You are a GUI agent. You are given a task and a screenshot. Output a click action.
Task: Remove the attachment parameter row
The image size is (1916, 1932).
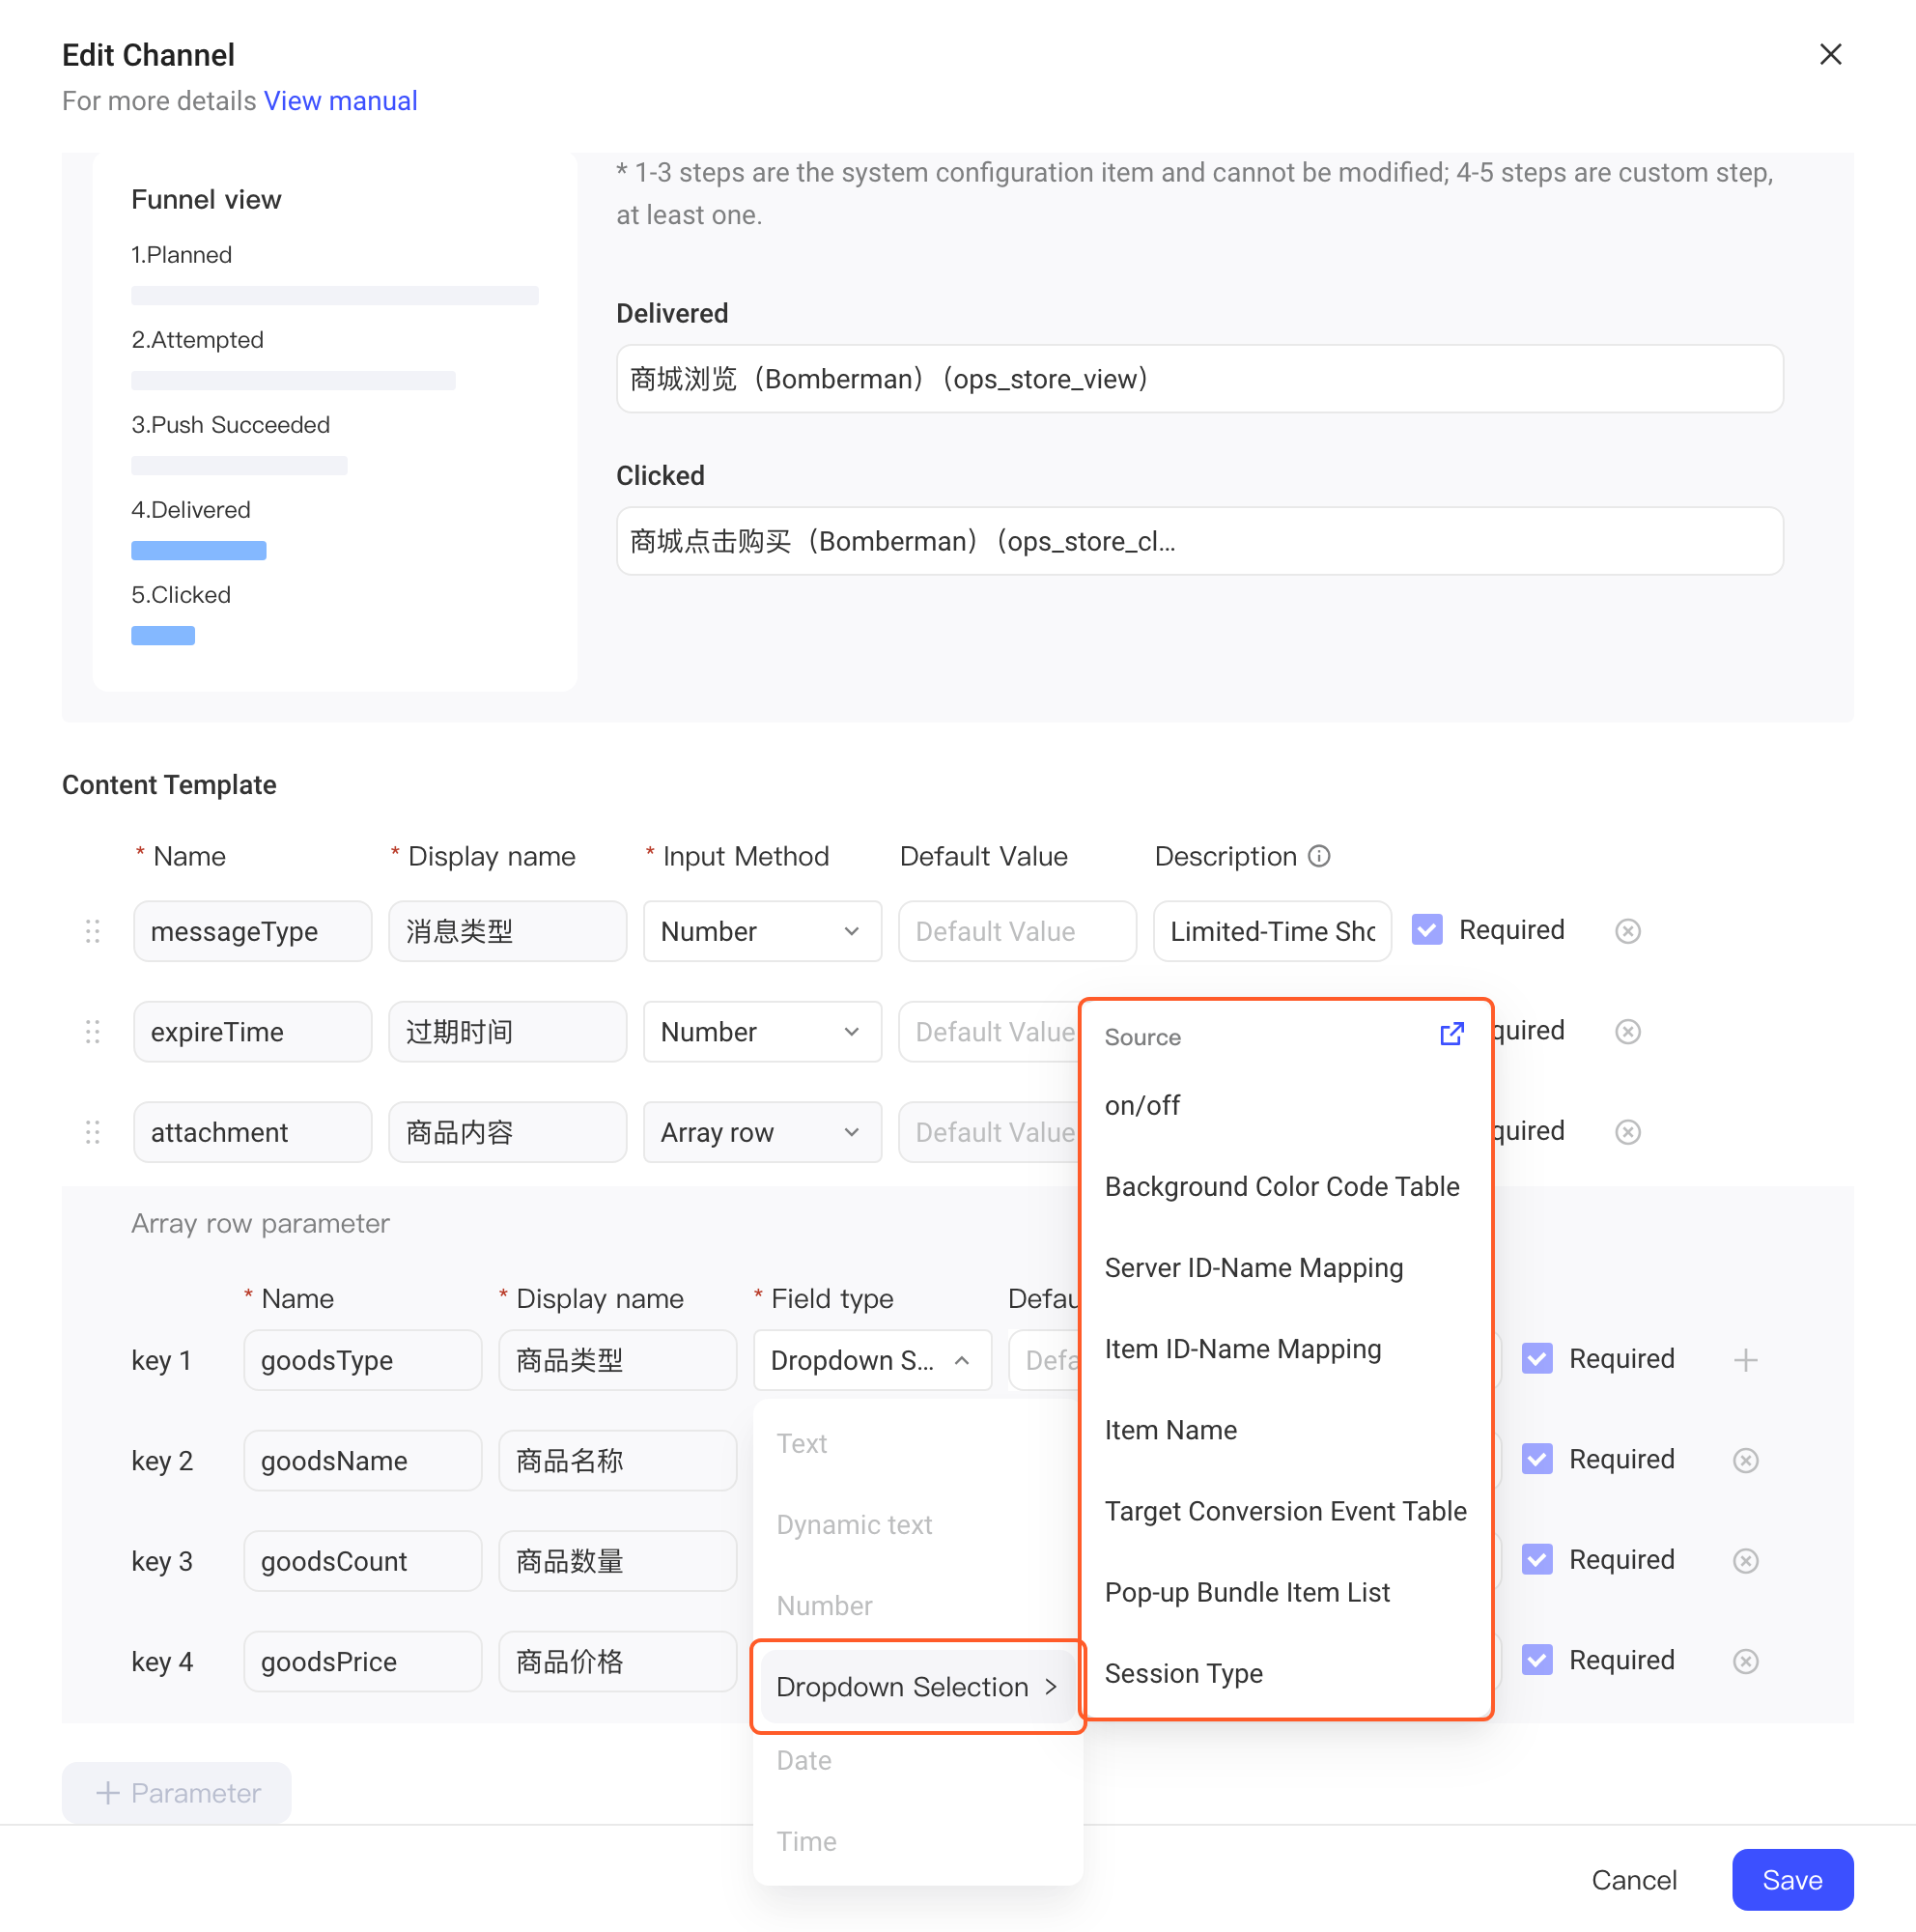(1627, 1132)
